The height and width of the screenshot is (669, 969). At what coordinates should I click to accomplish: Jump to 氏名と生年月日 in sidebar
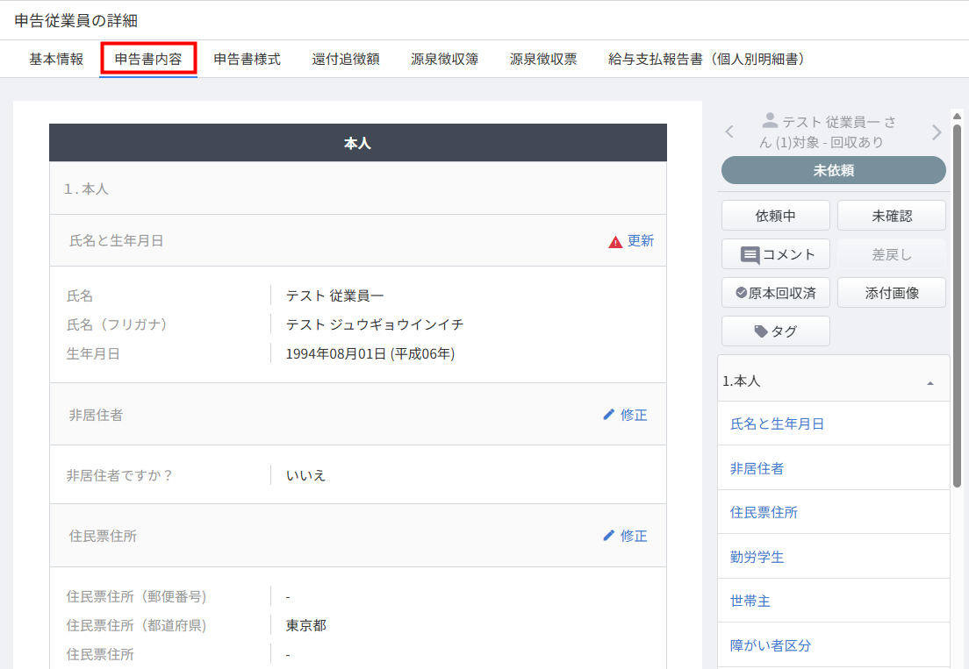click(x=777, y=424)
